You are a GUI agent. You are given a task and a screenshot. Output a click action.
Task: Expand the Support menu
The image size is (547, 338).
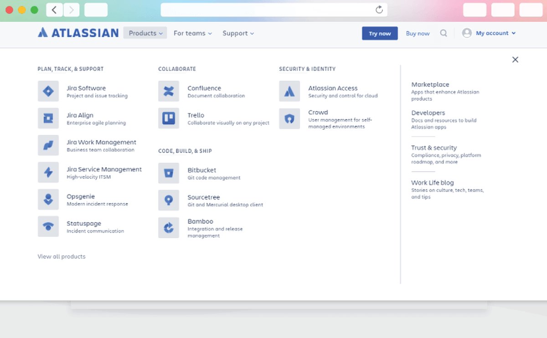(x=238, y=33)
